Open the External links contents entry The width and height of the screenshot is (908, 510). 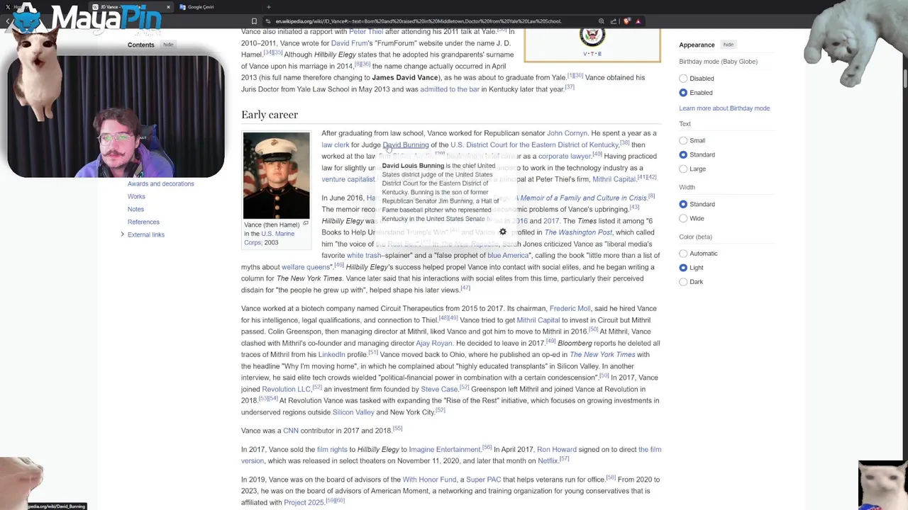click(146, 234)
